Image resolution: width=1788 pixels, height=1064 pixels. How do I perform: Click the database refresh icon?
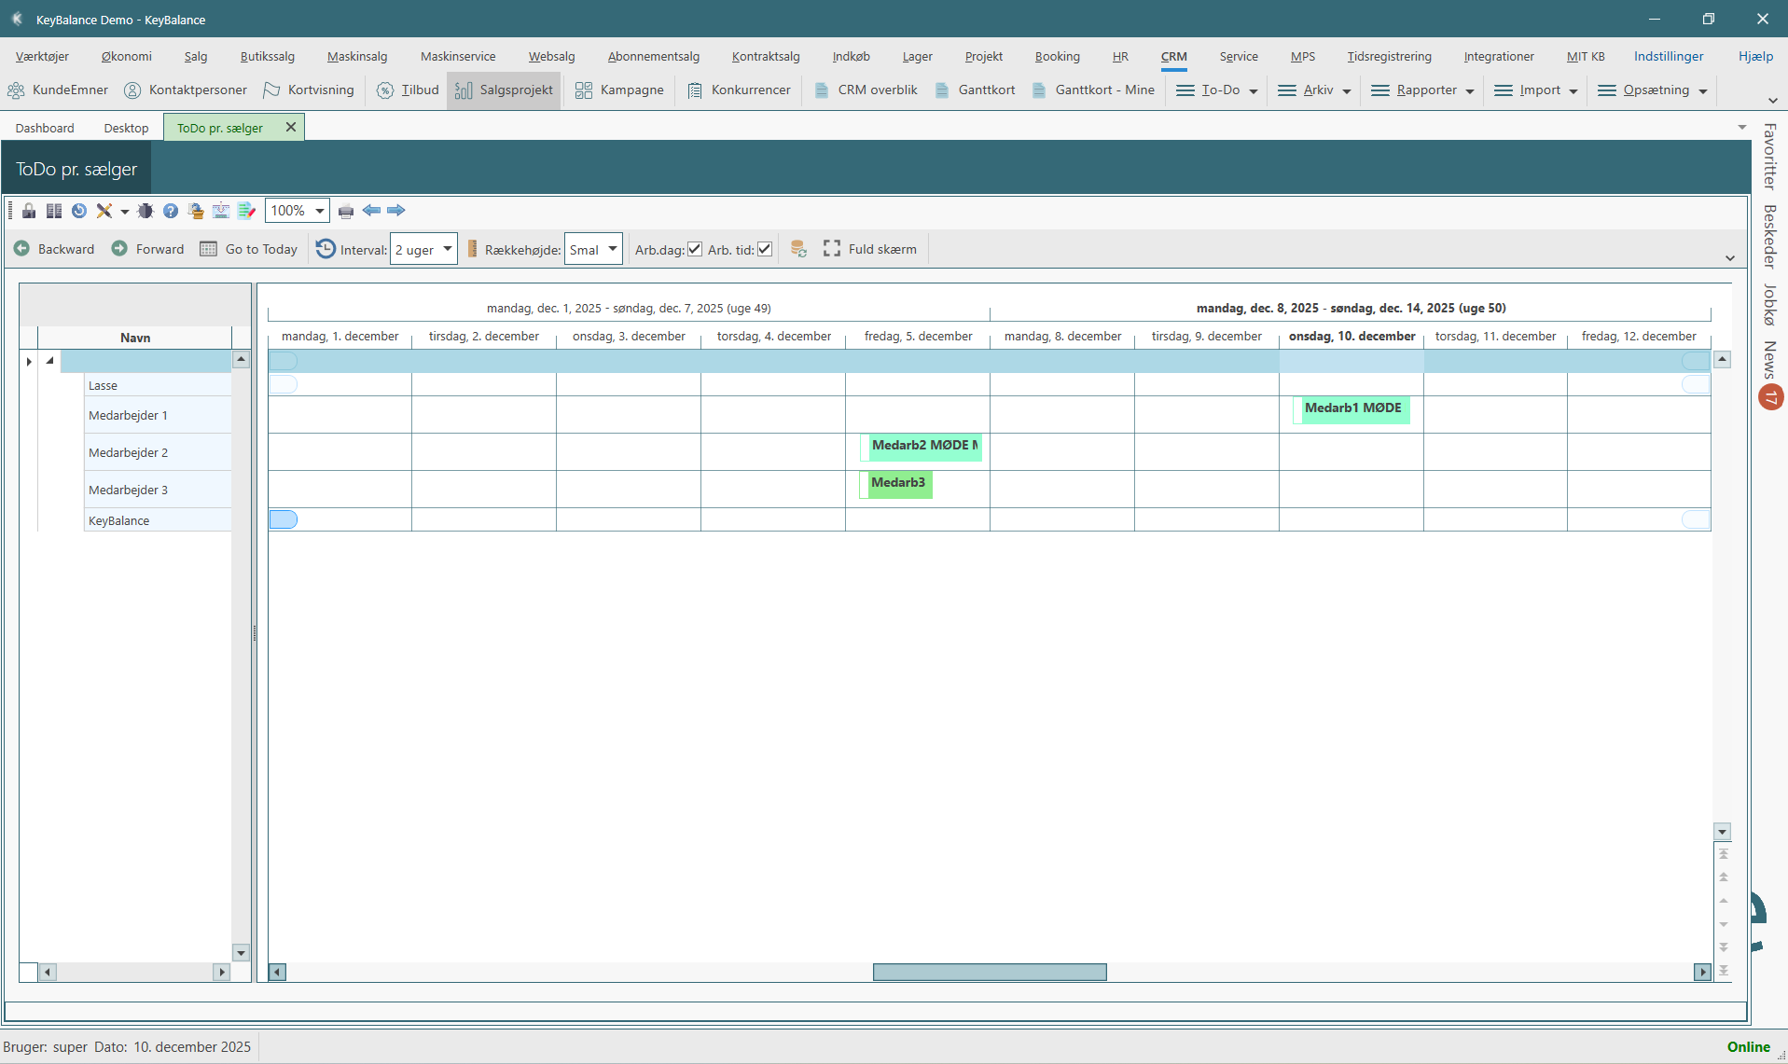[798, 249]
